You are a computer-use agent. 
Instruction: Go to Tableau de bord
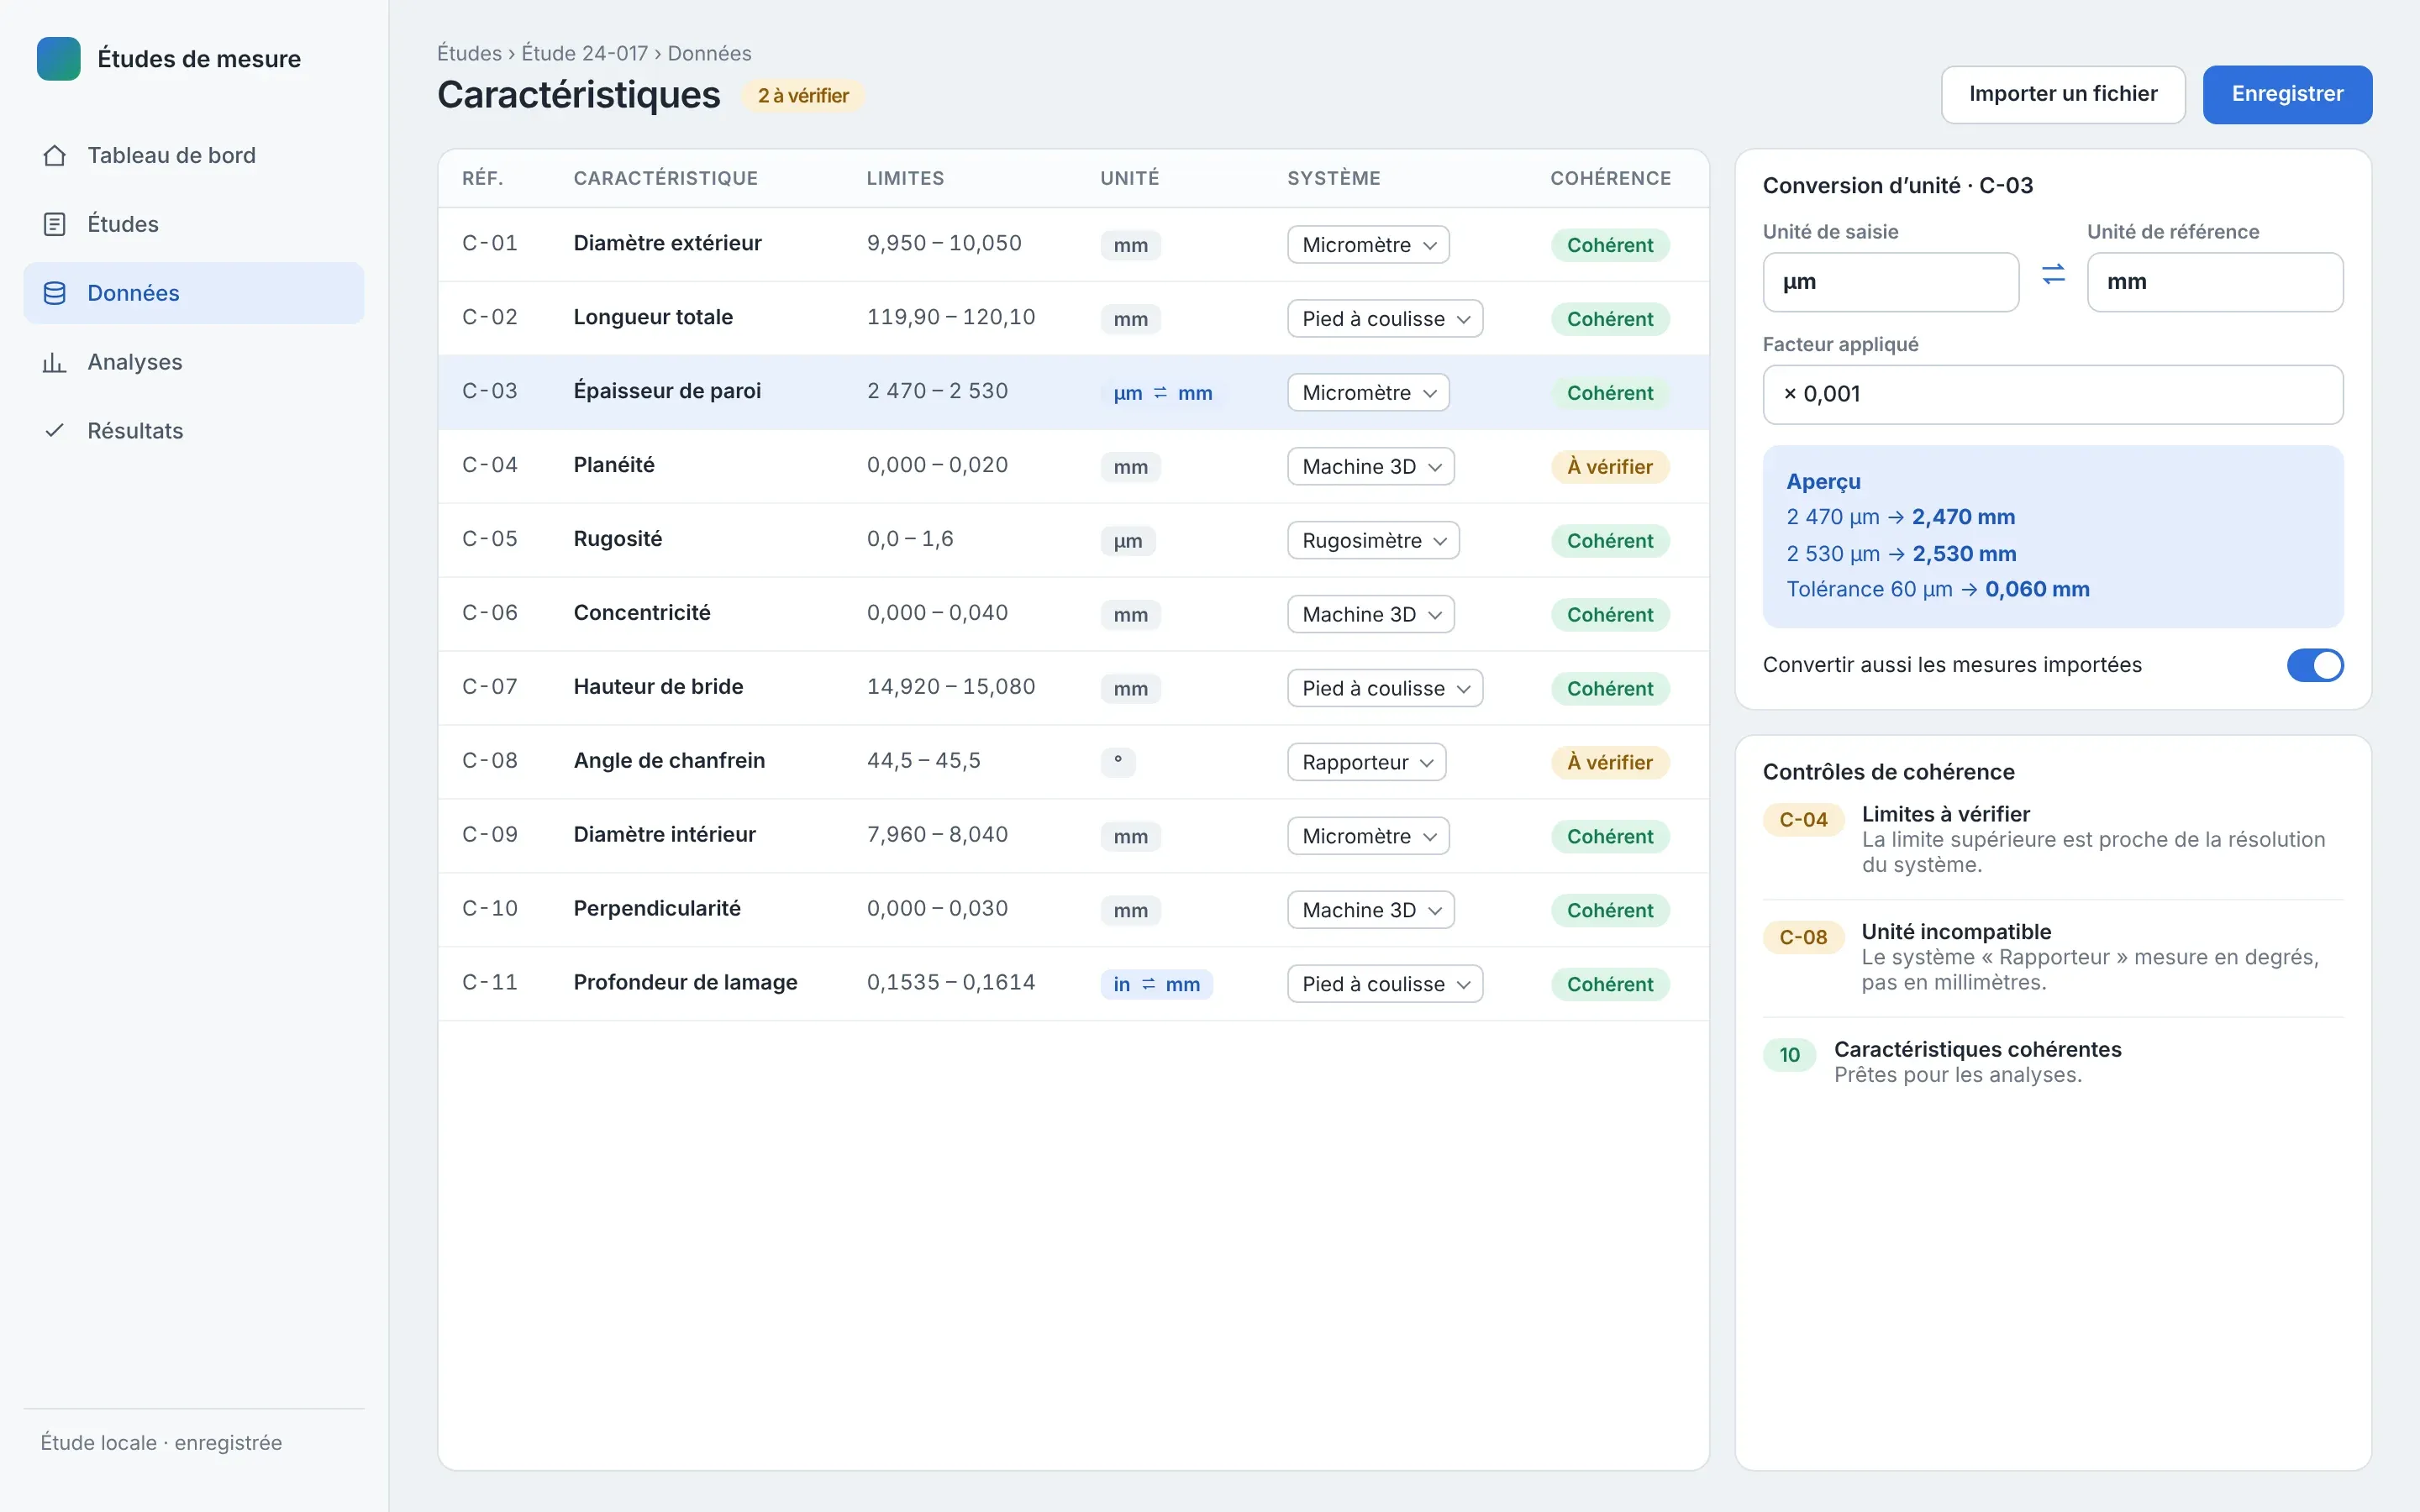click(x=194, y=156)
